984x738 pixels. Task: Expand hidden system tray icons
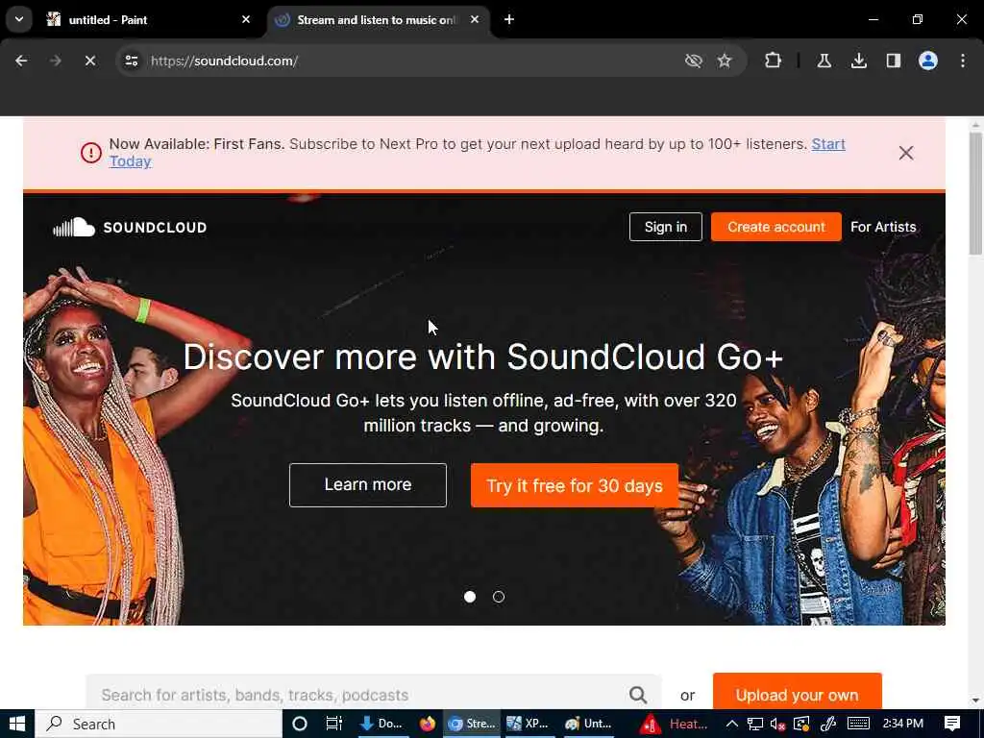pyautogui.click(x=731, y=724)
